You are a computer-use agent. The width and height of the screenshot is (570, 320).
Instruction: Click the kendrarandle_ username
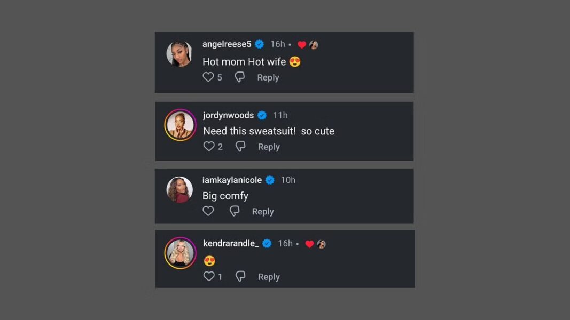[232, 243]
